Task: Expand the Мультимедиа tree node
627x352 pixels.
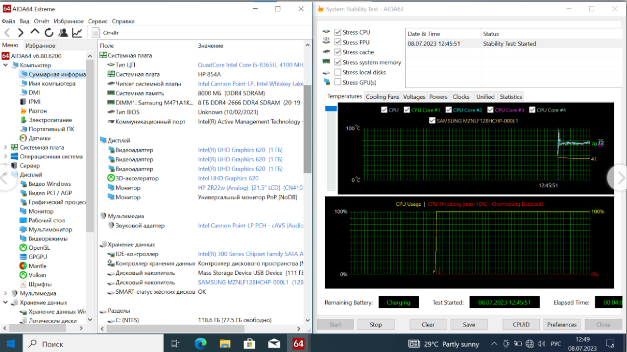Action: [x=5, y=293]
